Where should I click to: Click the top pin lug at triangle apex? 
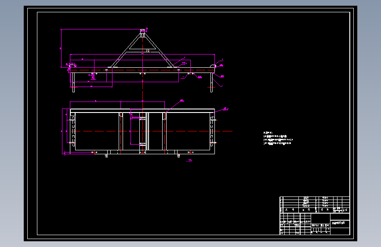[143, 31]
